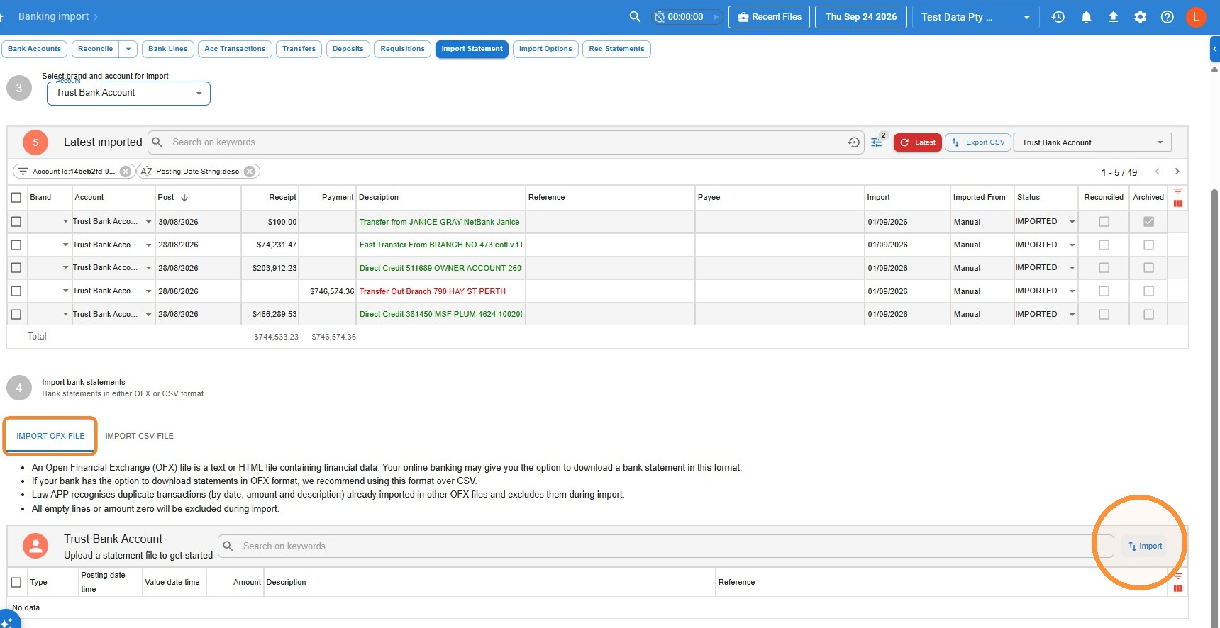Expand the side panel chevron at right edge
The image size is (1220, 628).
pos(1215,49)
